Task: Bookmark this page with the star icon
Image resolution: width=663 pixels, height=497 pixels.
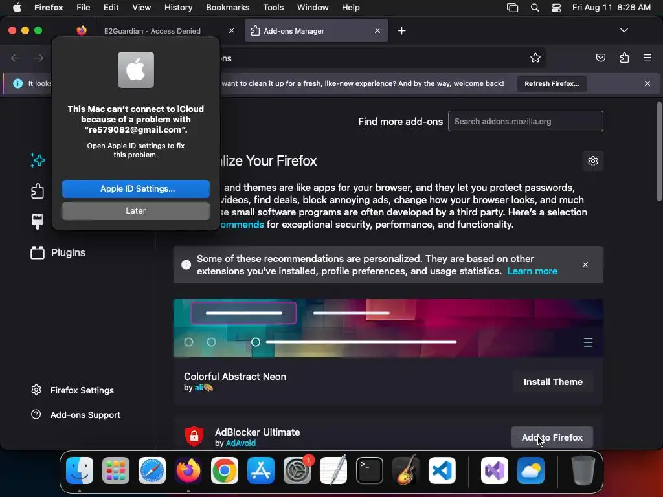Action: point(535,58)
